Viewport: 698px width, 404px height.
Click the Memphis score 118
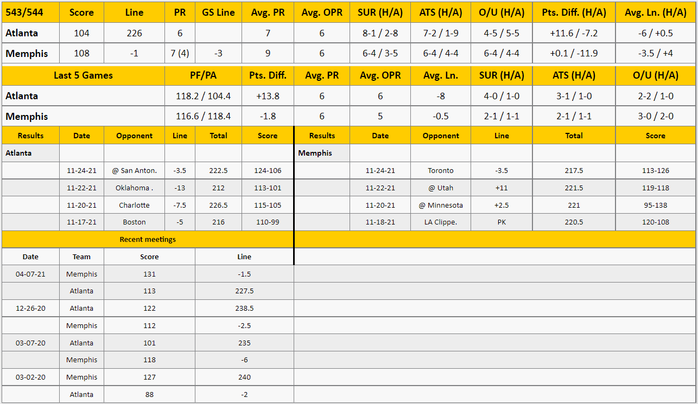[x=149, y=360]
